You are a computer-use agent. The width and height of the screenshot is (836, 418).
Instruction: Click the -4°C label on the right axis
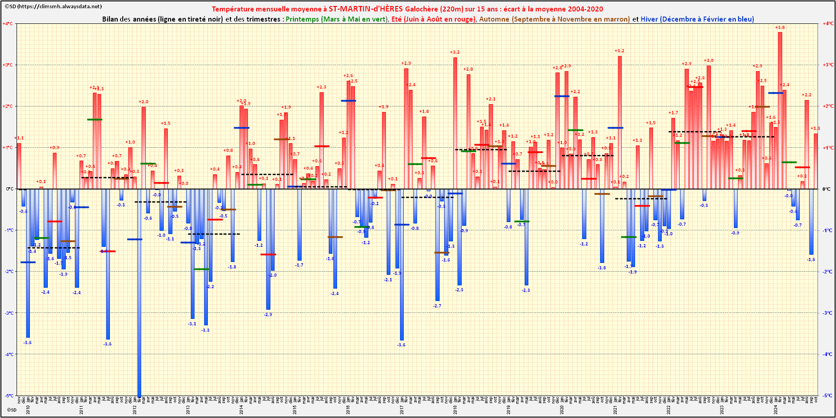coord(828,354)
